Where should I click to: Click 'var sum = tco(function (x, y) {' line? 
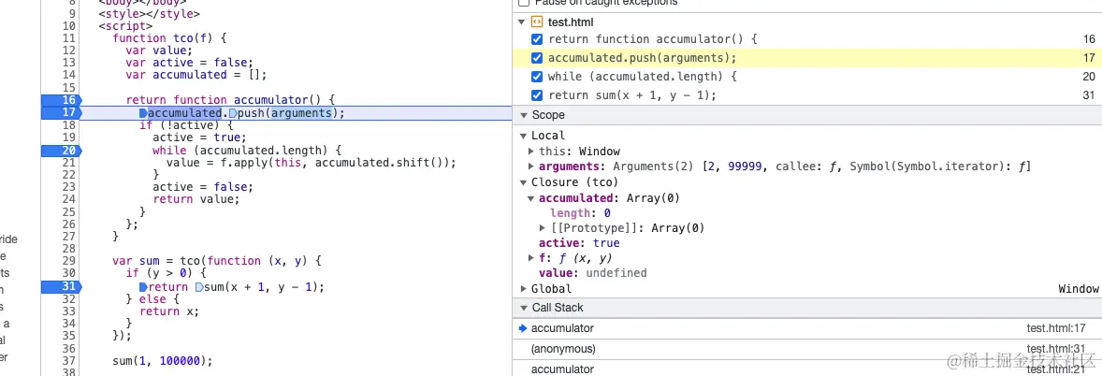click(x=216, y=261)
